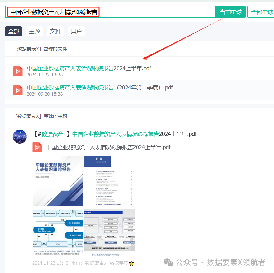274x273 pixels.
Task: Click the #数据资产 hashtag link
Action: click(51, 134)
